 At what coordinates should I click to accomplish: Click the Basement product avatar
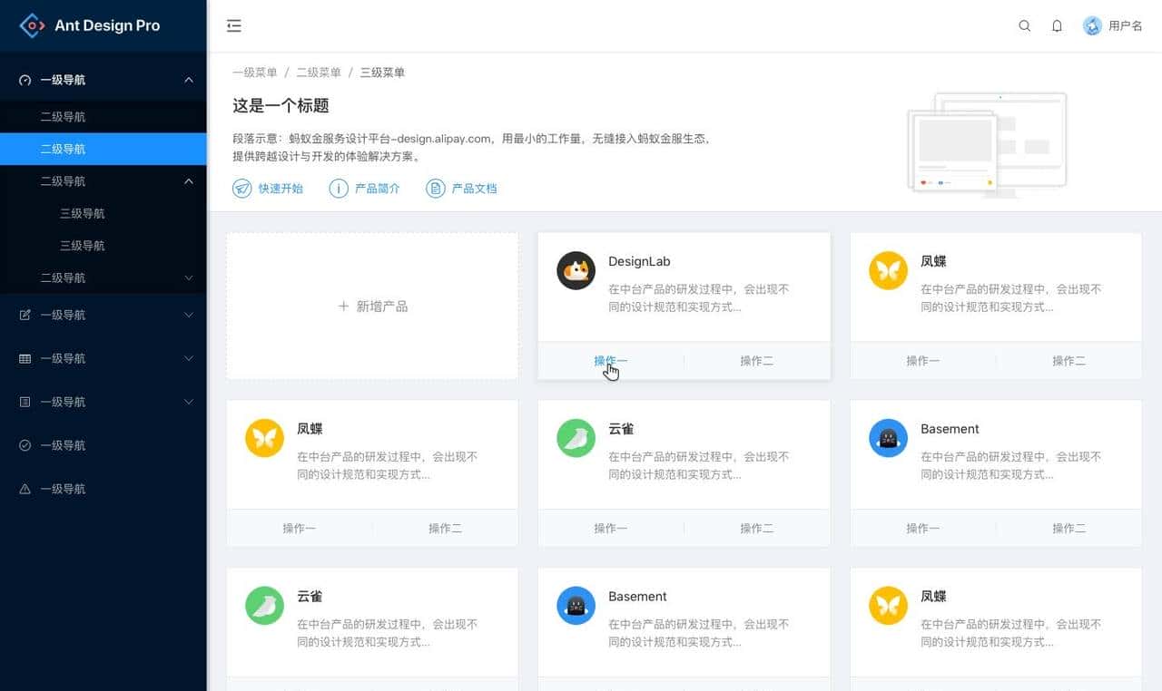click(x=888, y=438)
